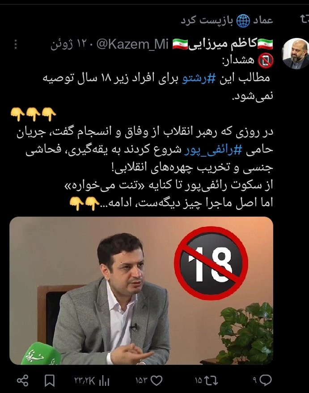Tap the share icon below the tweet

23,380
